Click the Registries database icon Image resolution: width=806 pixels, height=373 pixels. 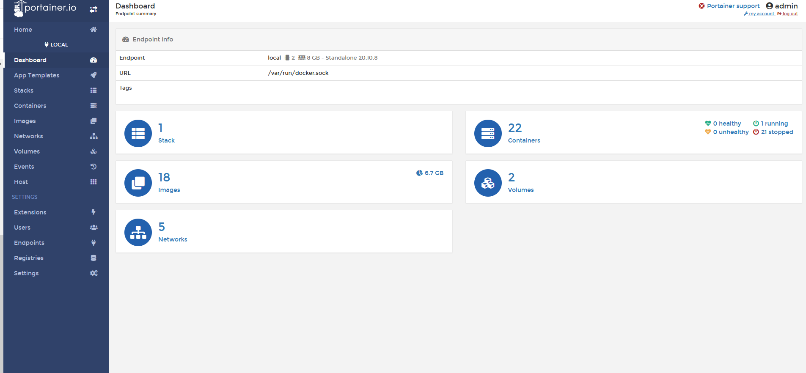tap(94, 258)
